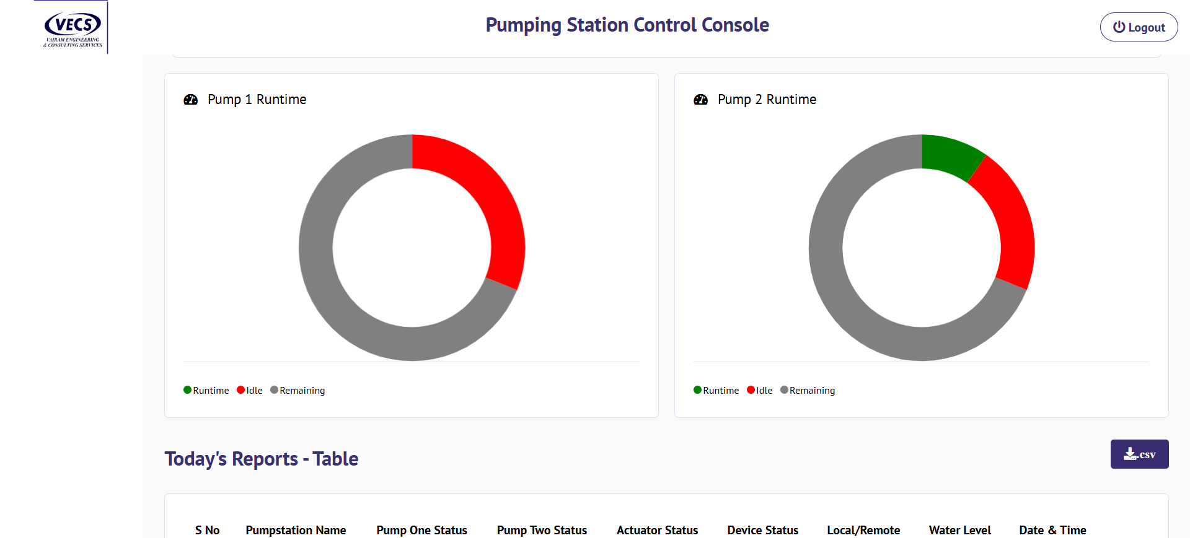Click the Logout button

pos(1139,27)
